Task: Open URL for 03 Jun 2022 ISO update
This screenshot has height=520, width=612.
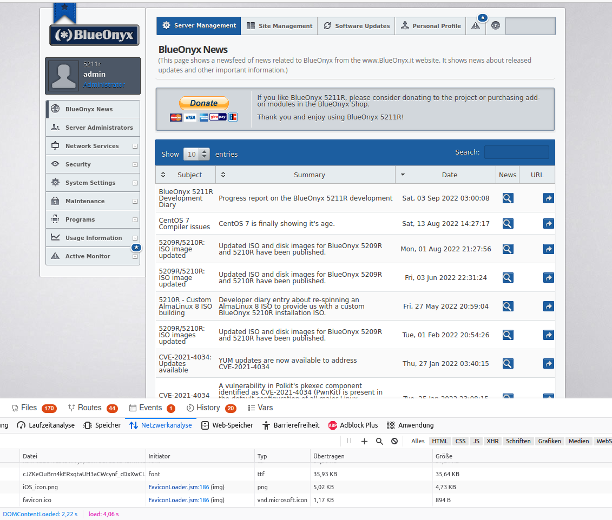Action: pos(549,278)
